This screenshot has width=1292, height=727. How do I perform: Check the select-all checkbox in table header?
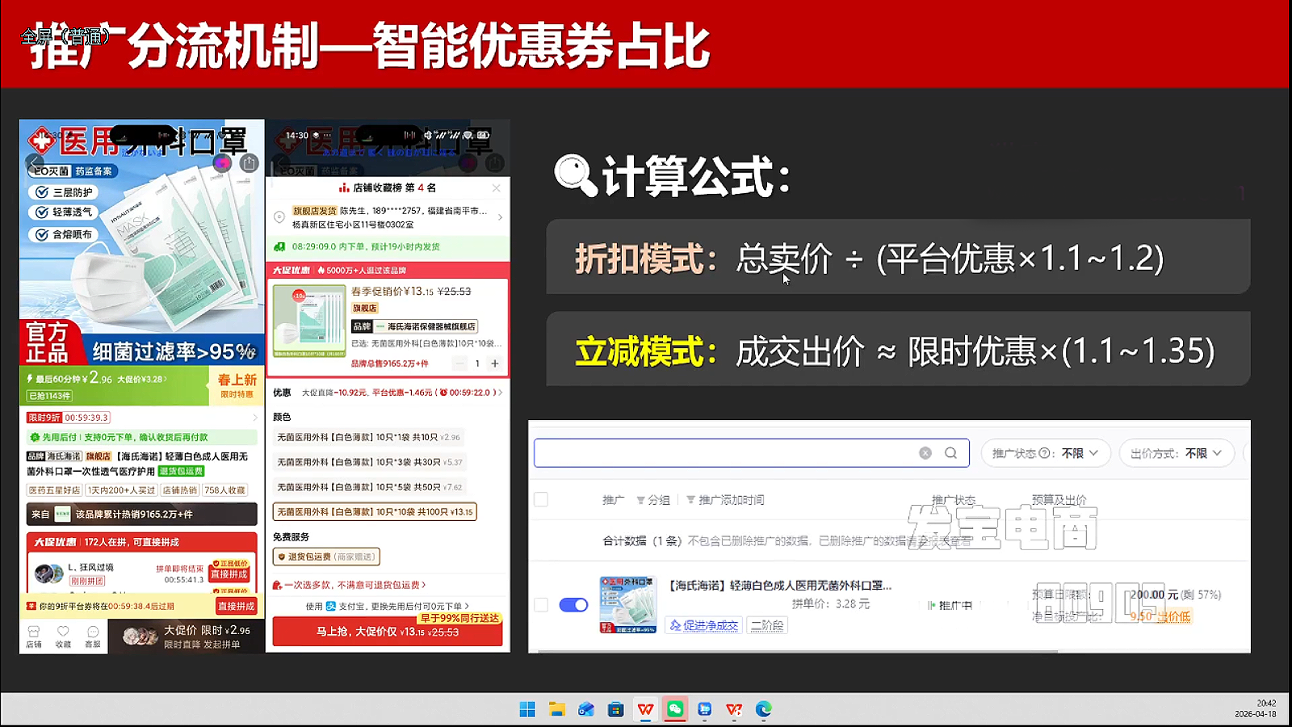541,500
